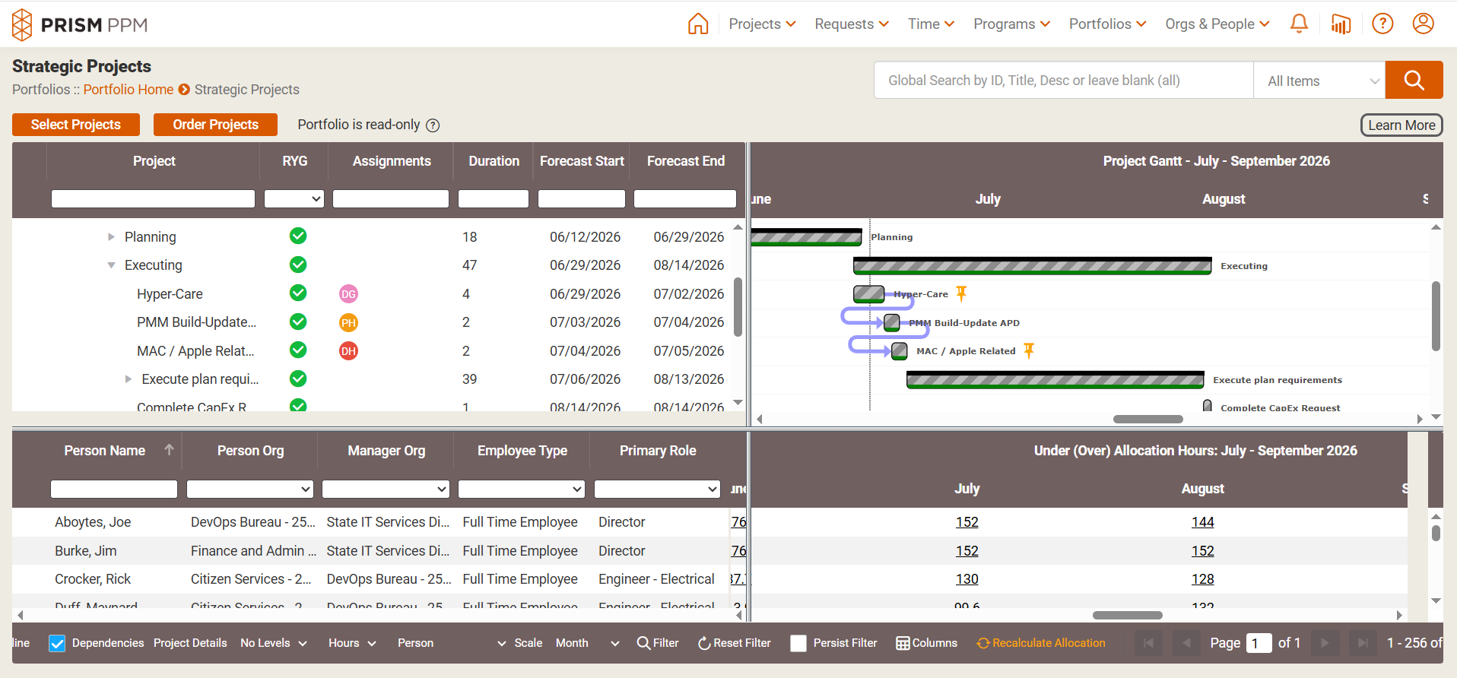Go to first page of results
The width and height of the screenshot is (1457, 678).
(x=1148, y=643)
